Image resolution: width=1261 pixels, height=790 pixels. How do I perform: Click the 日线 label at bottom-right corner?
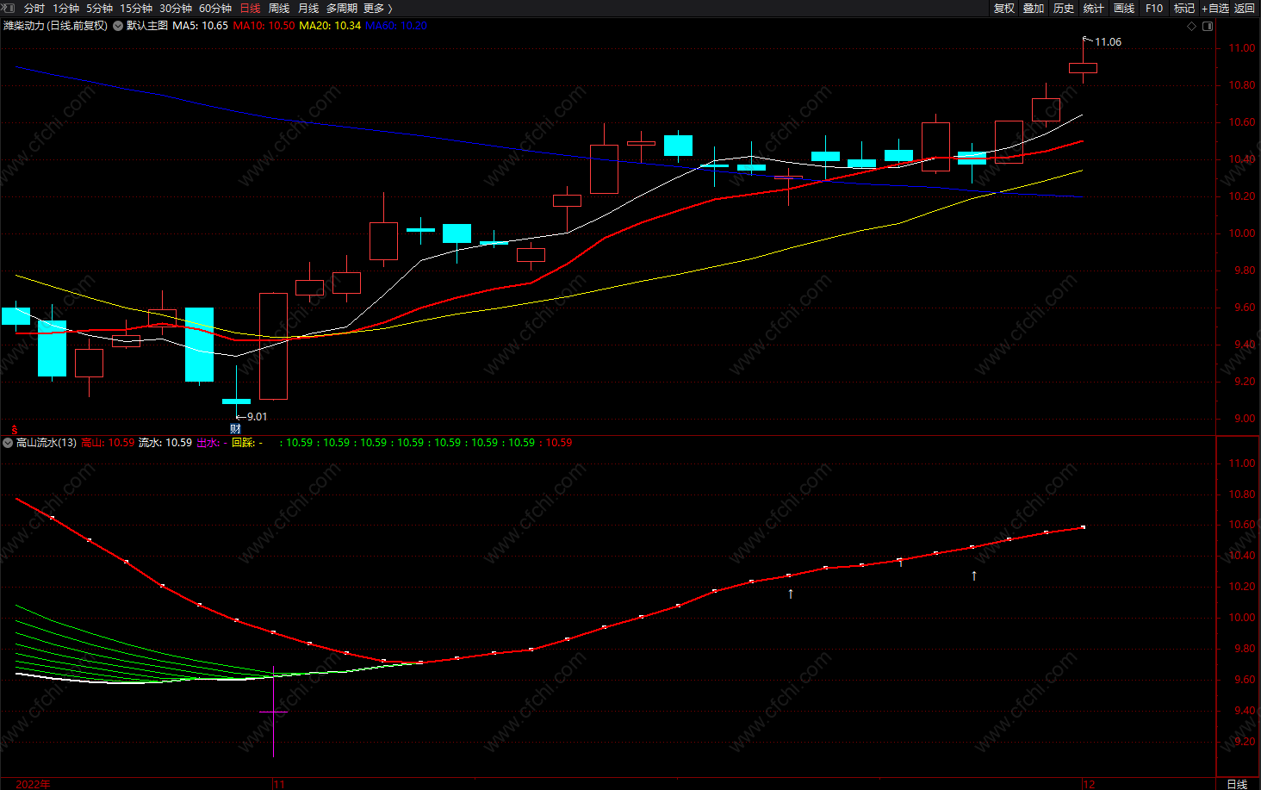[1237, 784]
